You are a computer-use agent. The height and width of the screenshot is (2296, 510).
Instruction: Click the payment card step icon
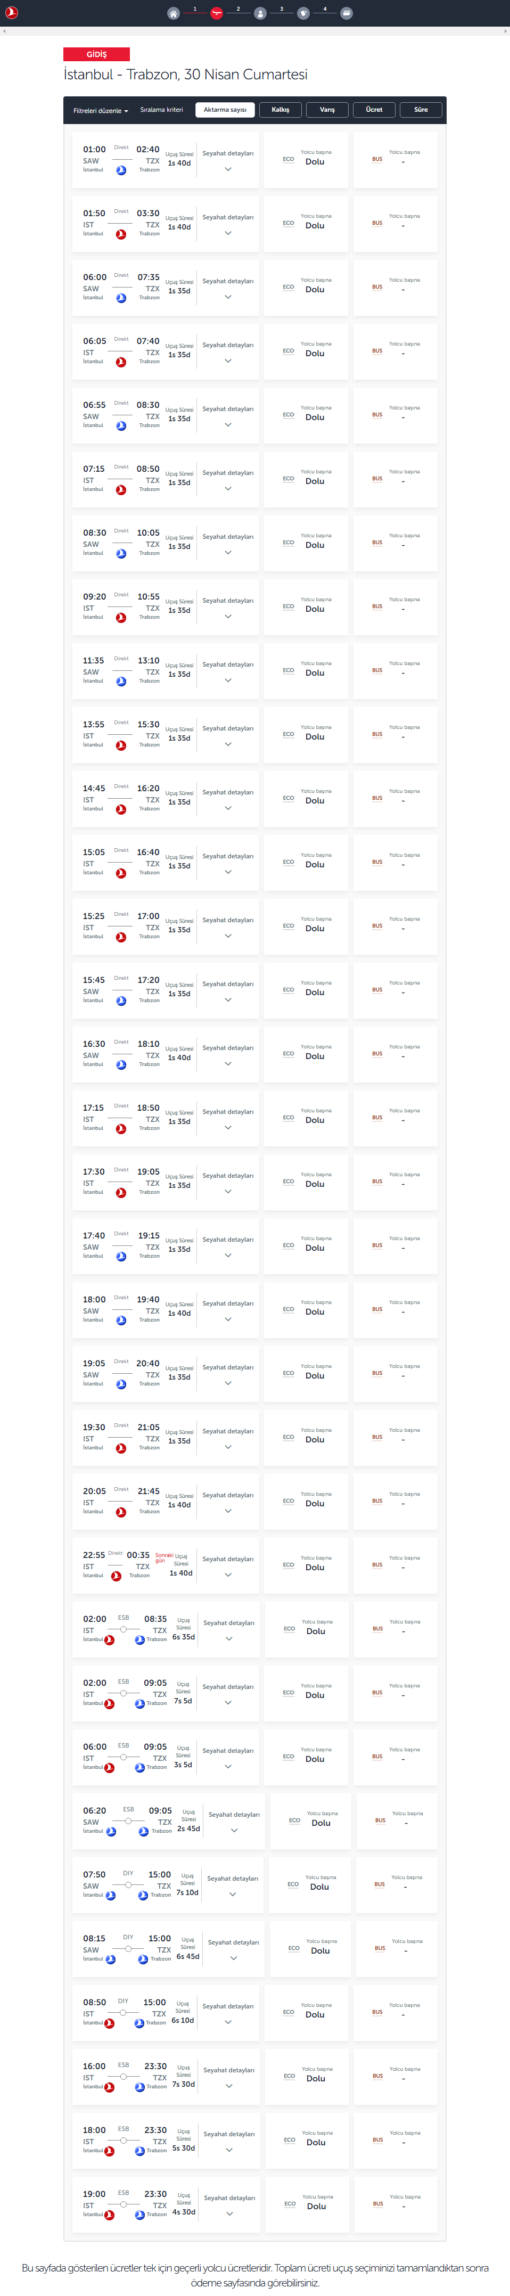347,13
